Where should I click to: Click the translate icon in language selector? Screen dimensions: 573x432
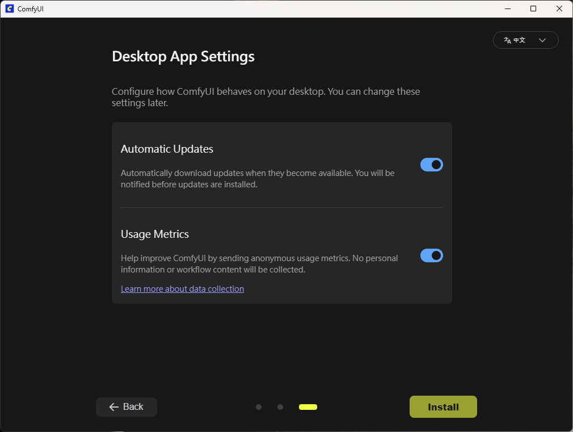[x=507, y=40]
